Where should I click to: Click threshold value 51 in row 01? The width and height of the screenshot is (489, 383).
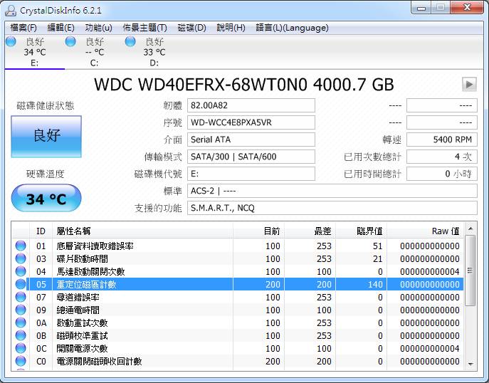tap(377, 246)
